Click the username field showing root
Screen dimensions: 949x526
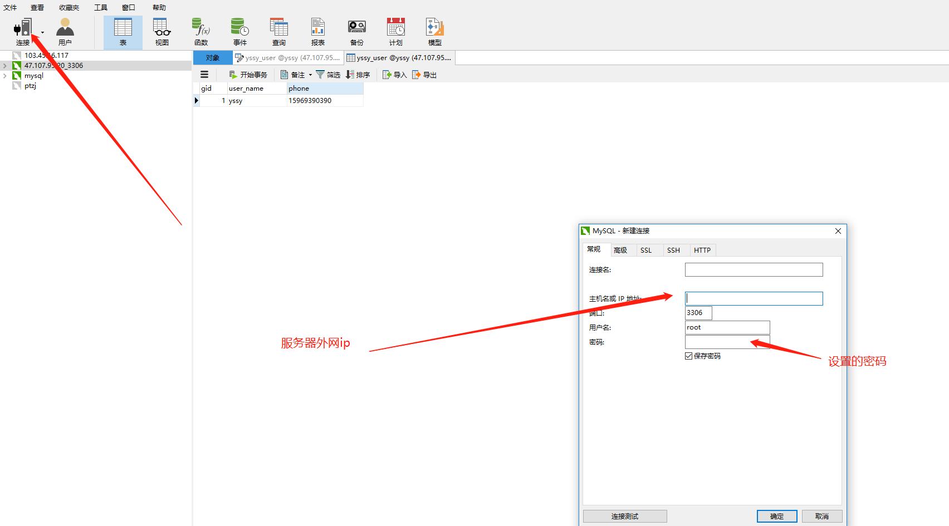(x=727, y=327)
